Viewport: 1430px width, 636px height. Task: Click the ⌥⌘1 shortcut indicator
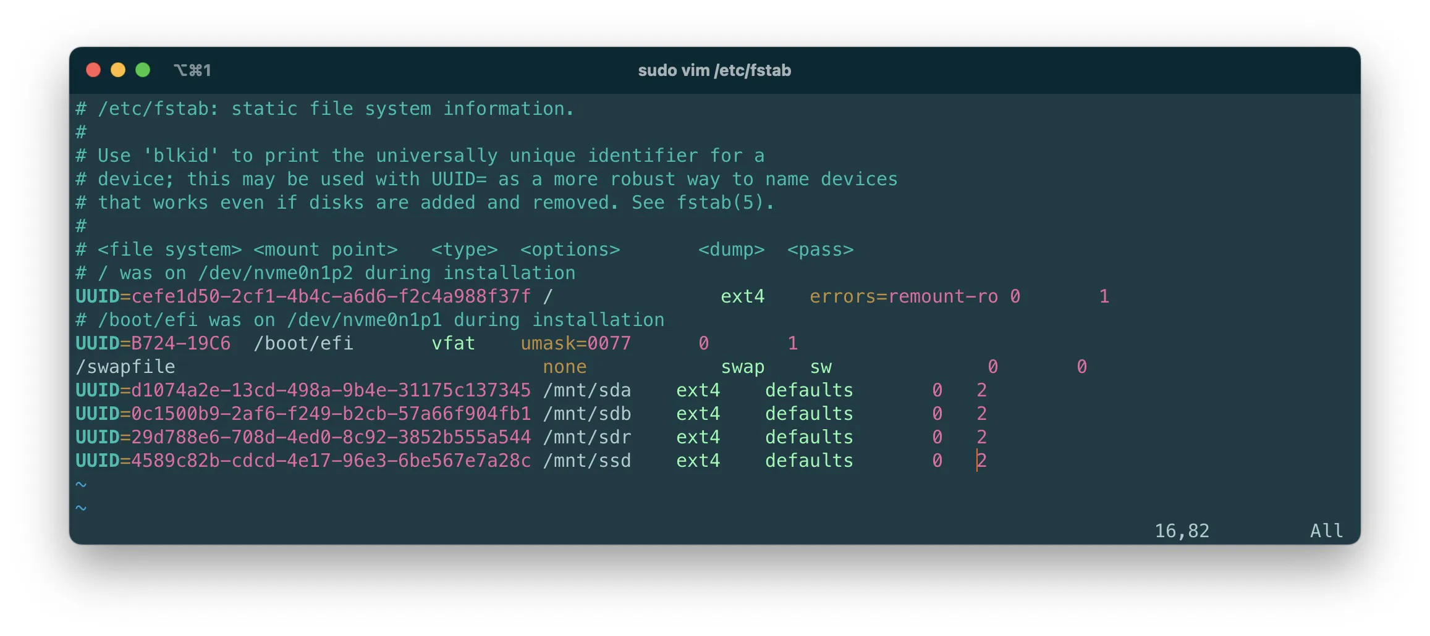[192, 70]
